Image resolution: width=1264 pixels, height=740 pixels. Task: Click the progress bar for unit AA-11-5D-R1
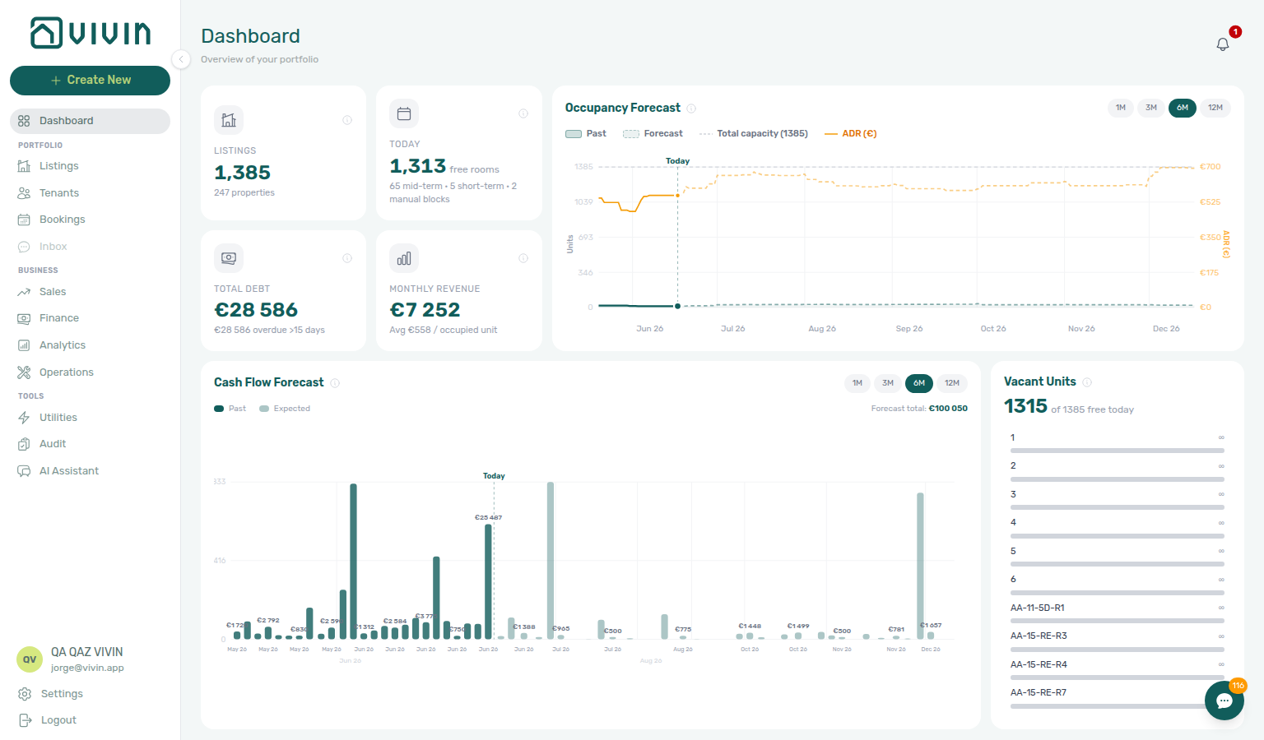coord(1118,621)
